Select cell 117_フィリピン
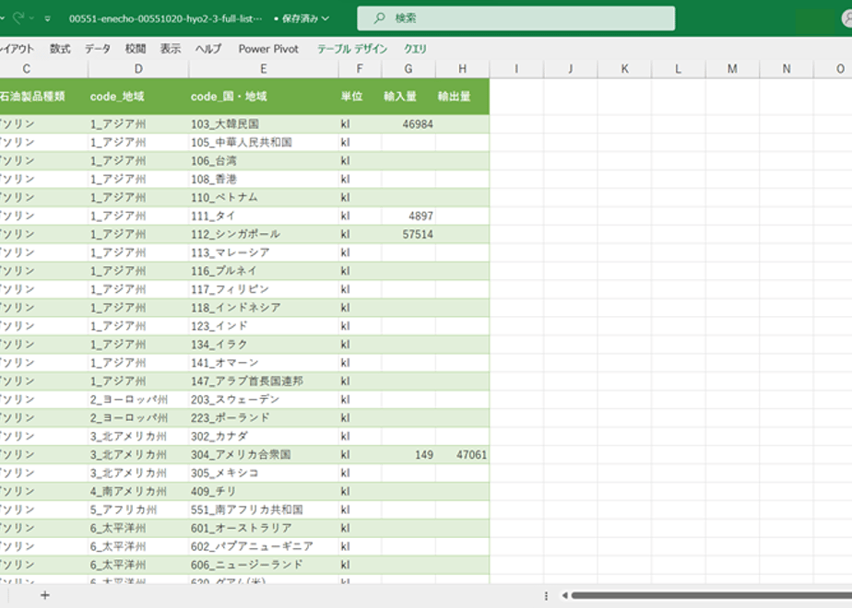The height and width of the screenshot is (608, 852). point(263,289)
